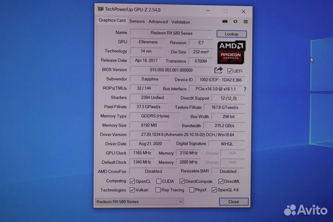Click the BIOS export share icon

click(218, 70)
